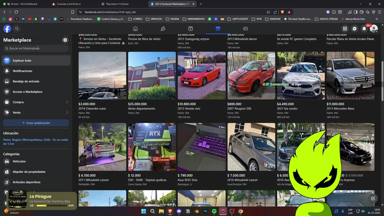
Task: Open Notificaciones in the Marketplace sidebar
Action: 36,71
